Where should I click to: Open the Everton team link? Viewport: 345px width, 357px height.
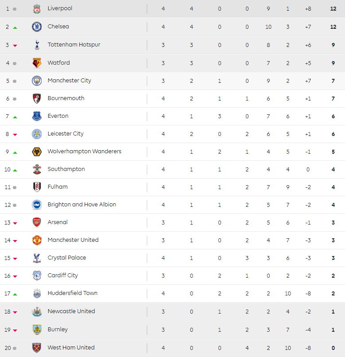[x=58, y=116]
